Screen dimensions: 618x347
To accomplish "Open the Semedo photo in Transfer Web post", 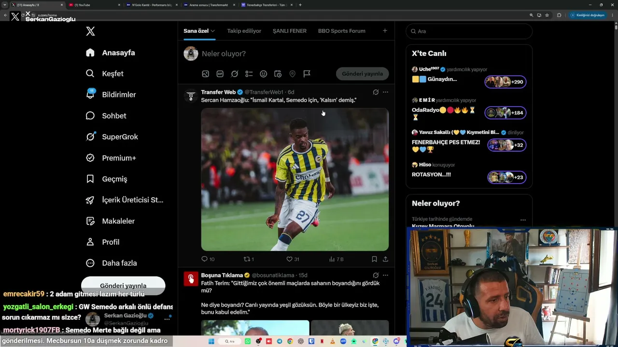I will pos(295,179).
